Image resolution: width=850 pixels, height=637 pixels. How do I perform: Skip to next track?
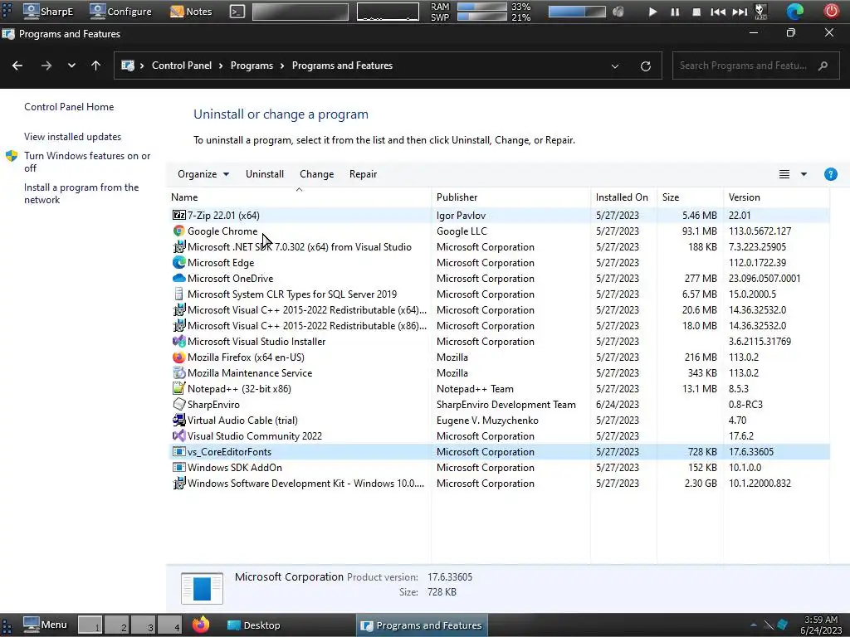740,12
